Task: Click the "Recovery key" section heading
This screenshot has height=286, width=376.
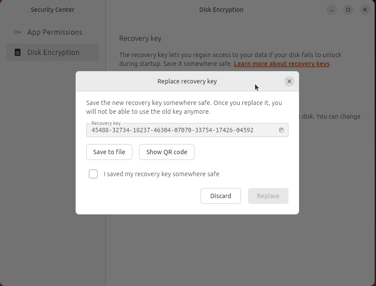Action: click(x=140, y=39)
